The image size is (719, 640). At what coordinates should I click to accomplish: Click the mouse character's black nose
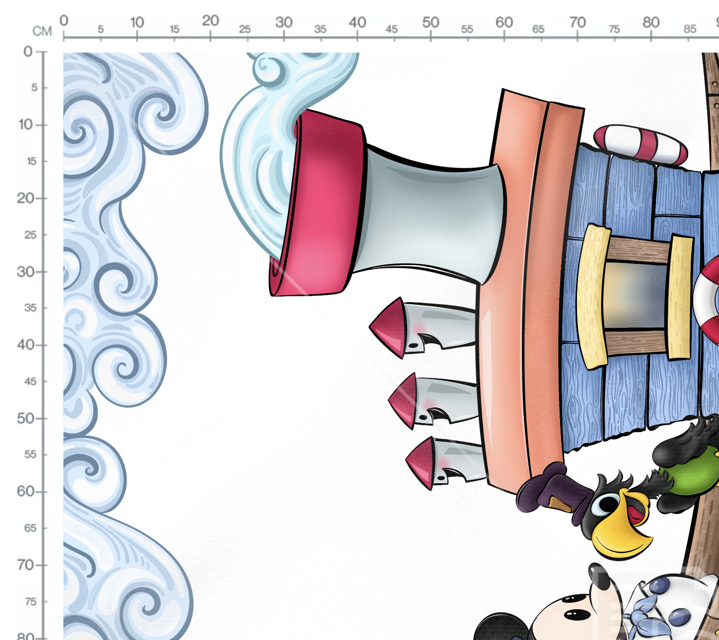[596, 574]
